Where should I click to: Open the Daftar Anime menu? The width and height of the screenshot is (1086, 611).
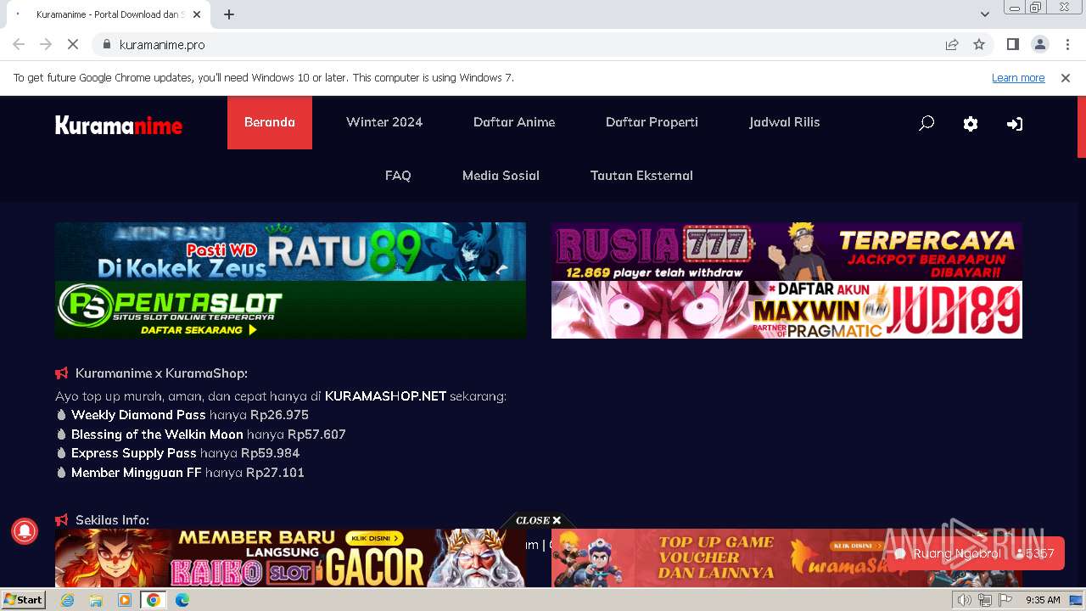pyautogui.click(x=514, y=122)
